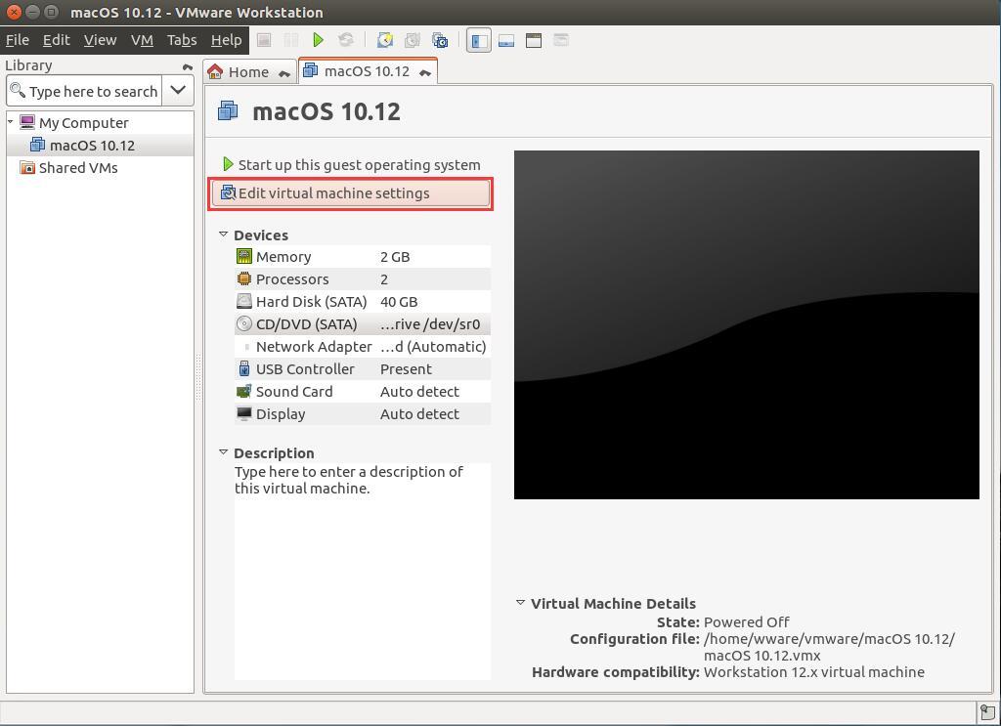Click the My Computer icon in Library
Viewport: 1001px width, 726px height.
[x=27, y=122]
